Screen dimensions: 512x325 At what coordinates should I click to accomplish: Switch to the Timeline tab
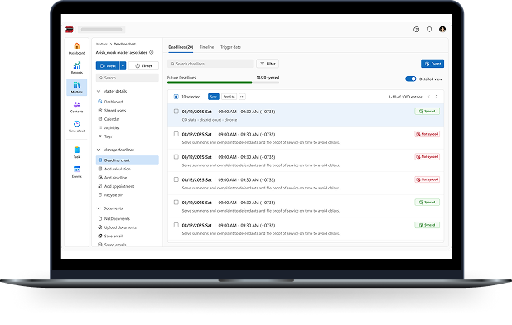(x=206, y=47)
